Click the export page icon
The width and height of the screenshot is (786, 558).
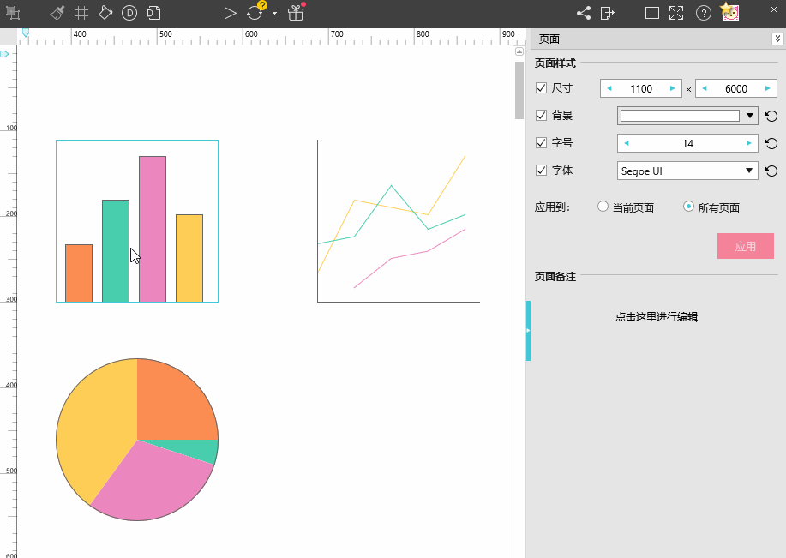[607, 13]
